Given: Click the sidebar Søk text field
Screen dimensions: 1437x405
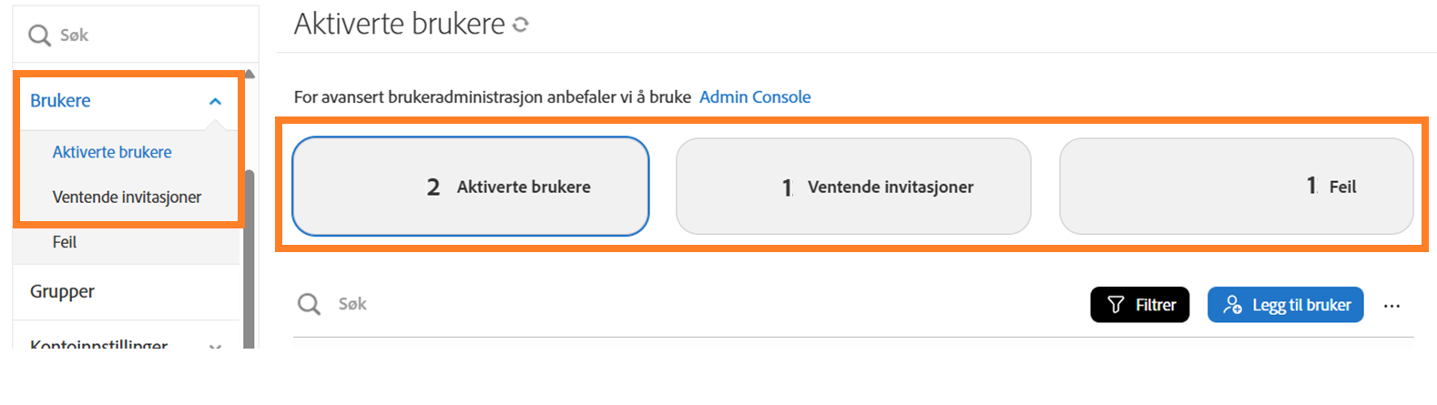Looking at the screenshot, I should click(x=146, y=35).
